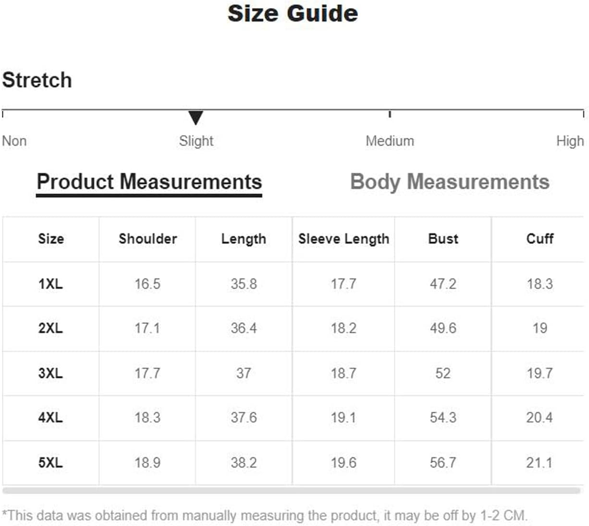The height and width of the screenshot is (526, 589).
Task: Click the Non stretch label
Action: point(14,141)
